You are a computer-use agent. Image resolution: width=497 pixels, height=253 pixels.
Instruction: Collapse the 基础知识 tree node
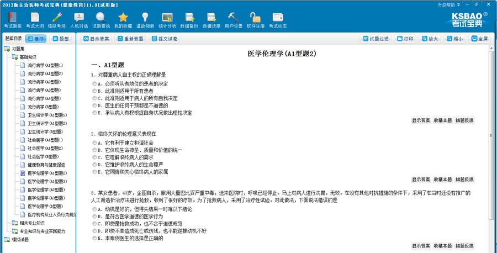click(x=14, y=57)
